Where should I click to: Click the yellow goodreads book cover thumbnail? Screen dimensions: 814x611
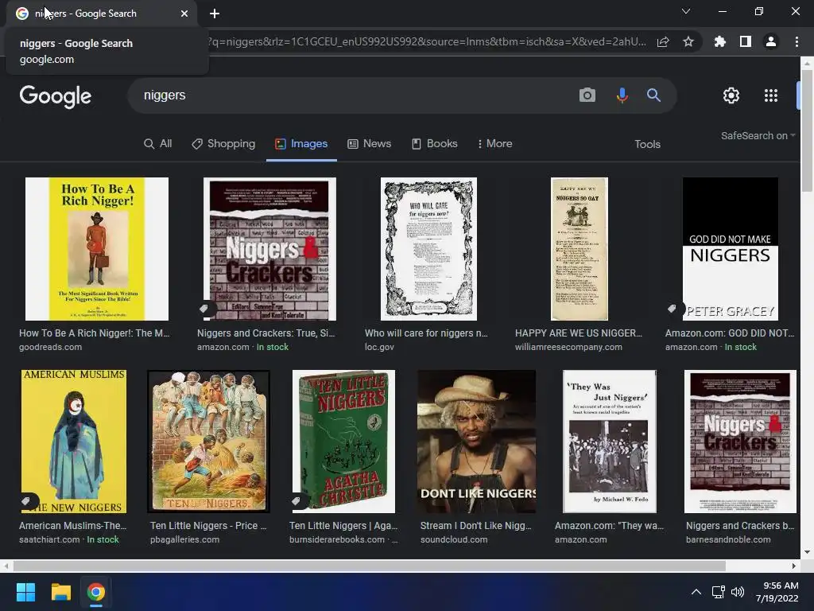[97, 249]
